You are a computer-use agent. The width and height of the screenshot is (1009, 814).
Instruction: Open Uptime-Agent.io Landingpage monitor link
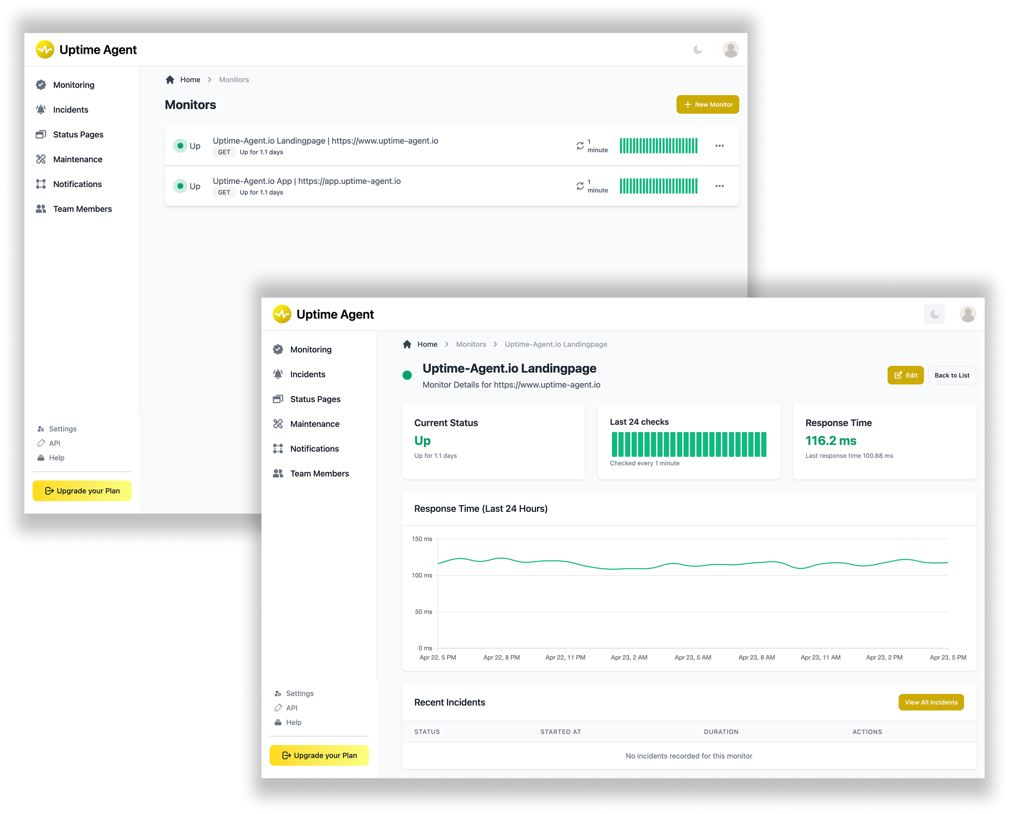(x=325, y=141)
